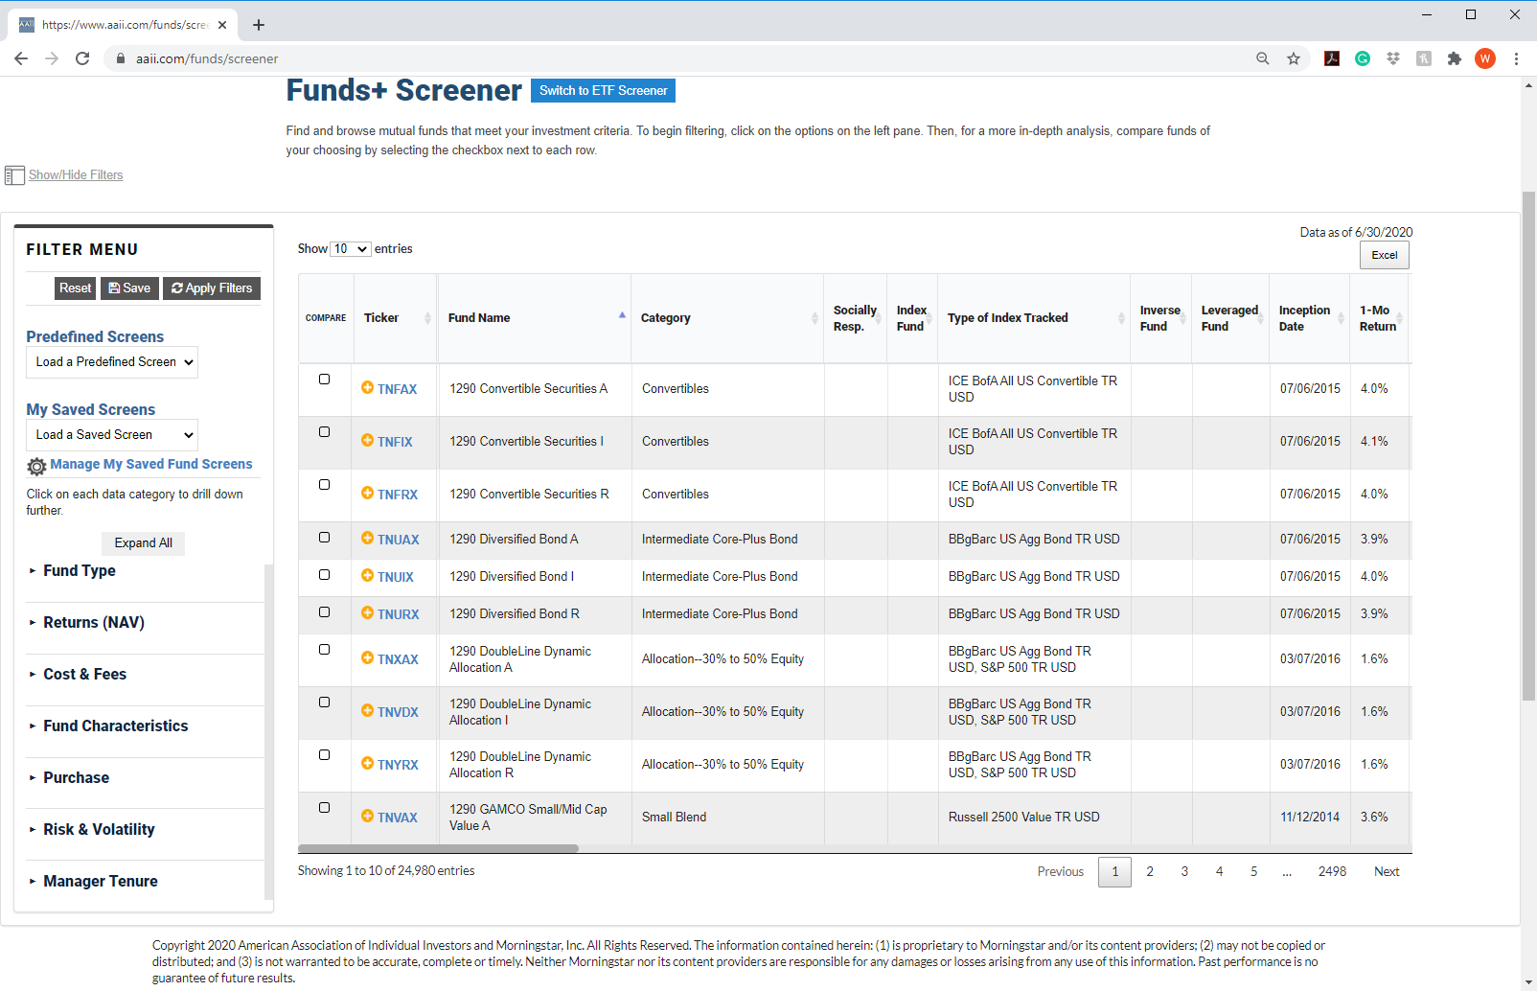1537x991 pixels.
Task: Click the Show/Hide Filters panel icon
Action: pos(14,175)
